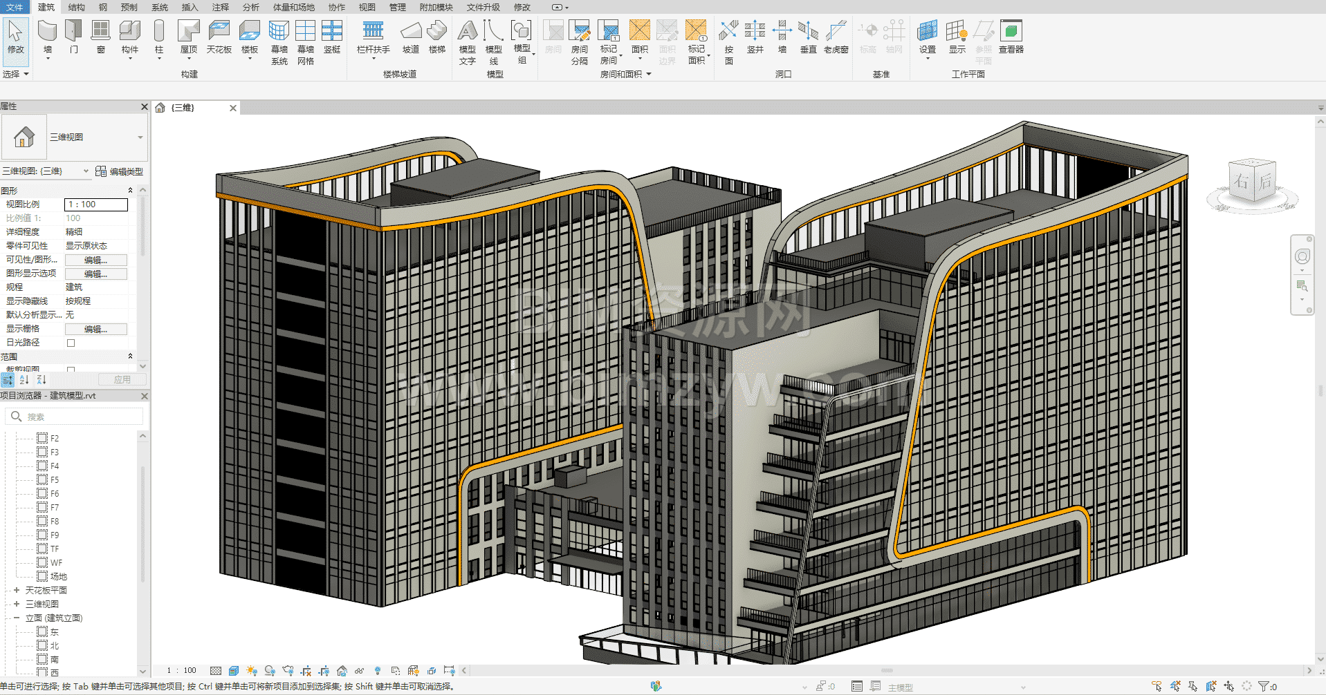Toggle the 日光路径 sun path checkbox
Viewport: 1326px width, 695px height.
(x=71, y=343)
